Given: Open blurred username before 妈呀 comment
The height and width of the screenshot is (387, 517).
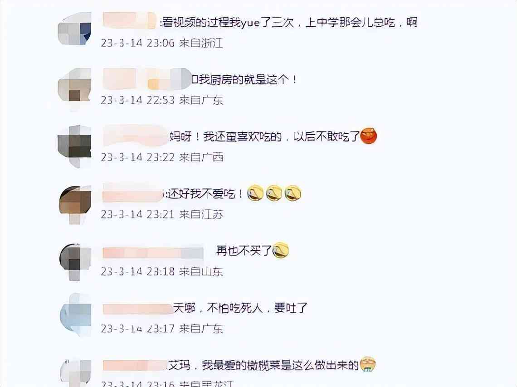Looking at the screenshot, I should click(x=136, y=135).
